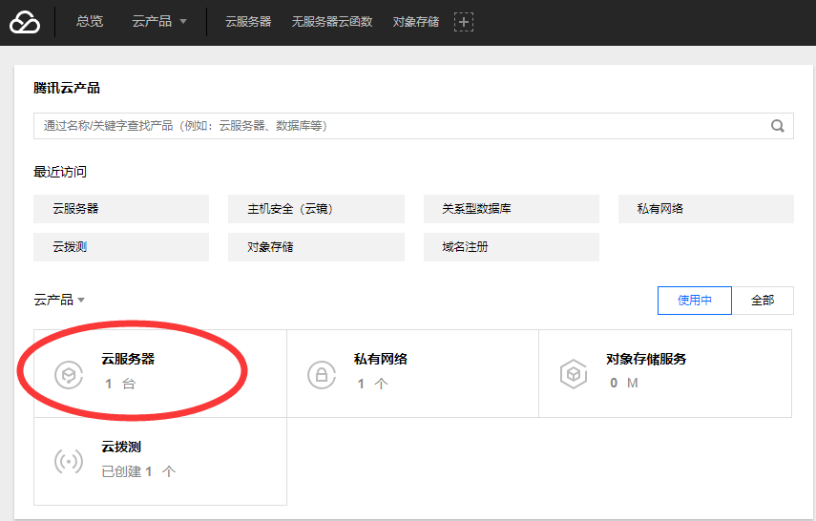Open the 私有网络 product card title
The width and height of the screenshot is (816, 521).
pyautogui.click(x=381, y=359)
